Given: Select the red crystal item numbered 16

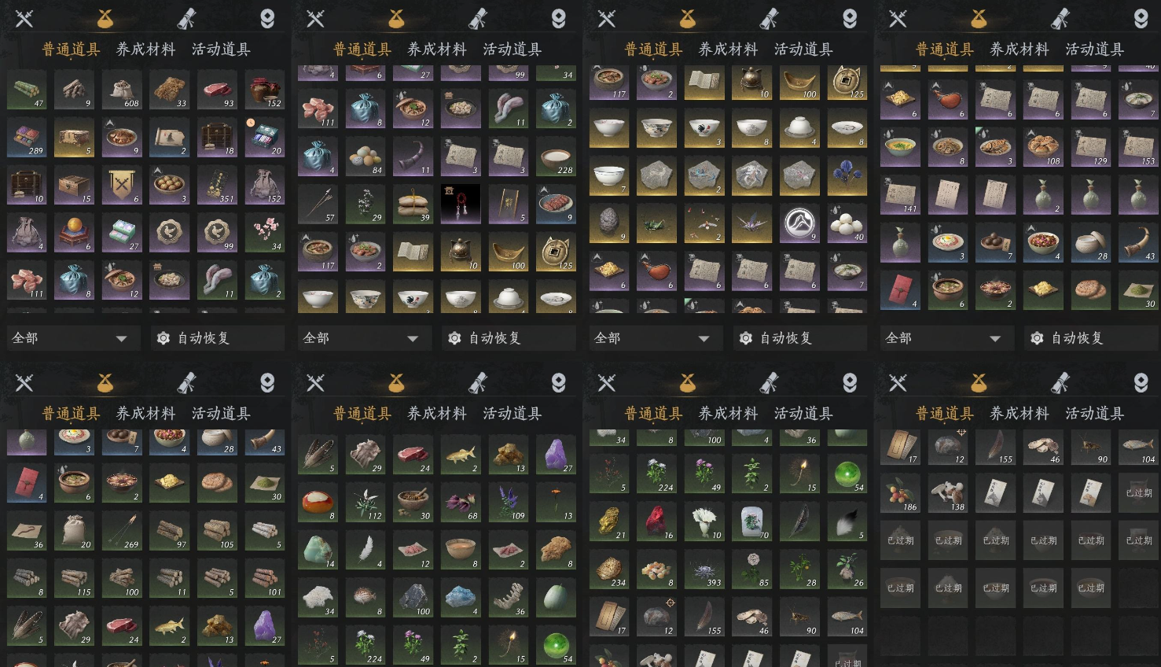Looking at the screenshot, I should click(656, 523).
